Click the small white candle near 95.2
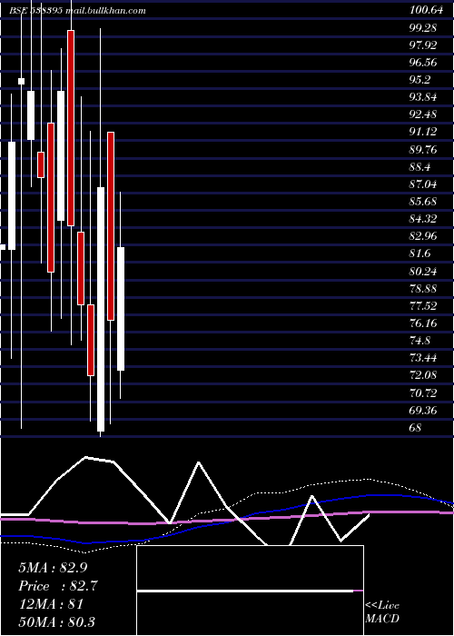Viewport: 454px width, 636px height. (x=21, y=81)
